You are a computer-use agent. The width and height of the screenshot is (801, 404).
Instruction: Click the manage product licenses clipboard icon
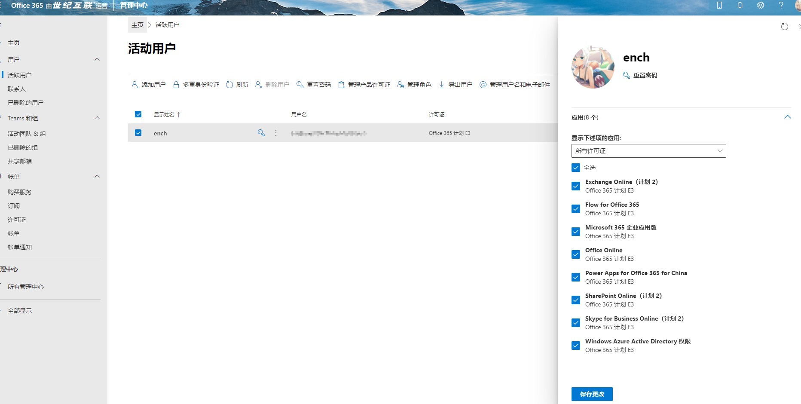(341, 85)
